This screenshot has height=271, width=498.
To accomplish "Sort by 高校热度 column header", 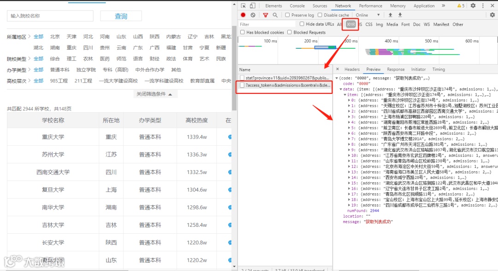I will (x=196, y=121).
